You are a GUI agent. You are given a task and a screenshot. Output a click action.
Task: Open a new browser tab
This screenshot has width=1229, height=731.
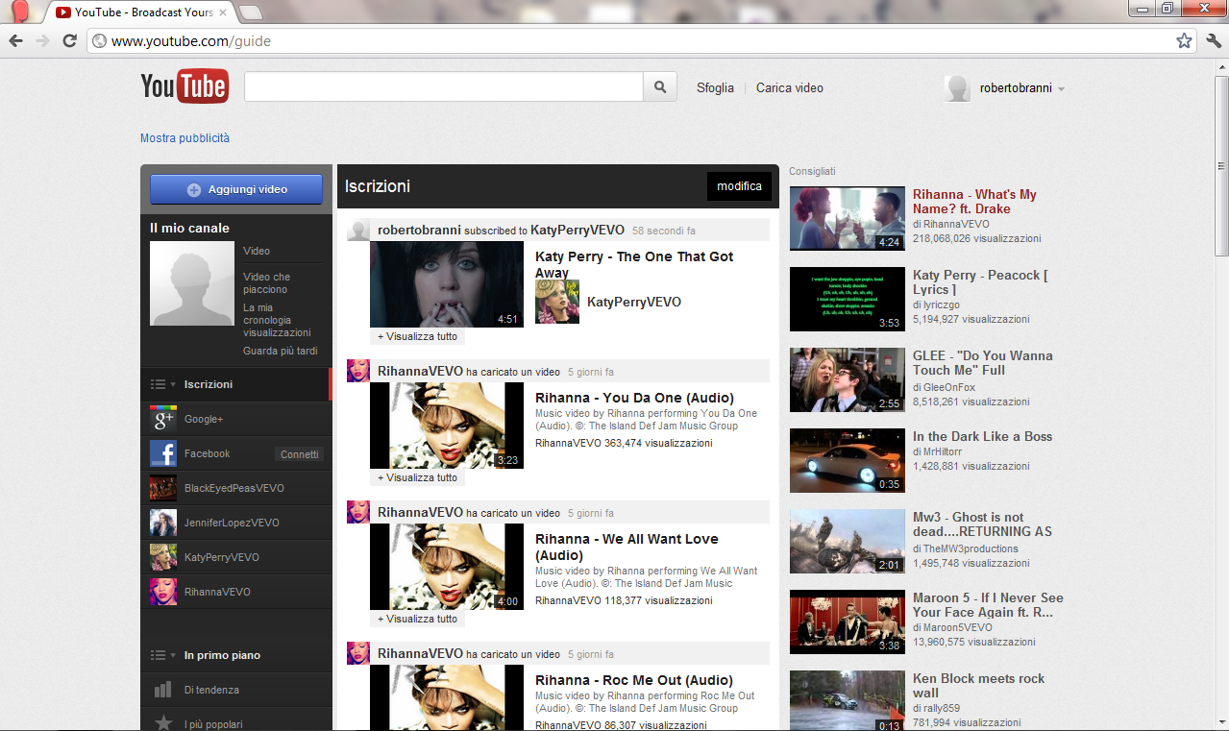pyautogui.click(x=250, y=12)
